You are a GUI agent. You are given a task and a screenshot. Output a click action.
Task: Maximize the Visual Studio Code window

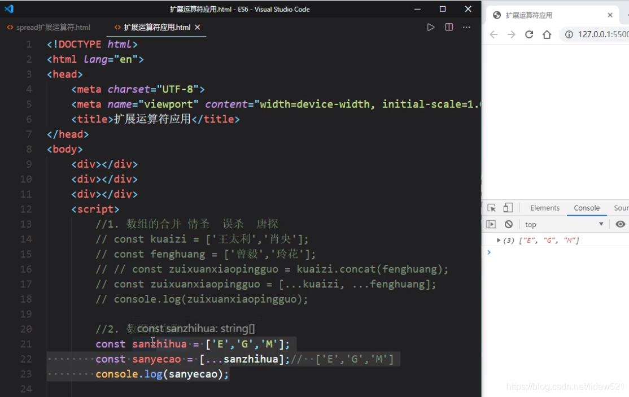click(x=443, y=9)
